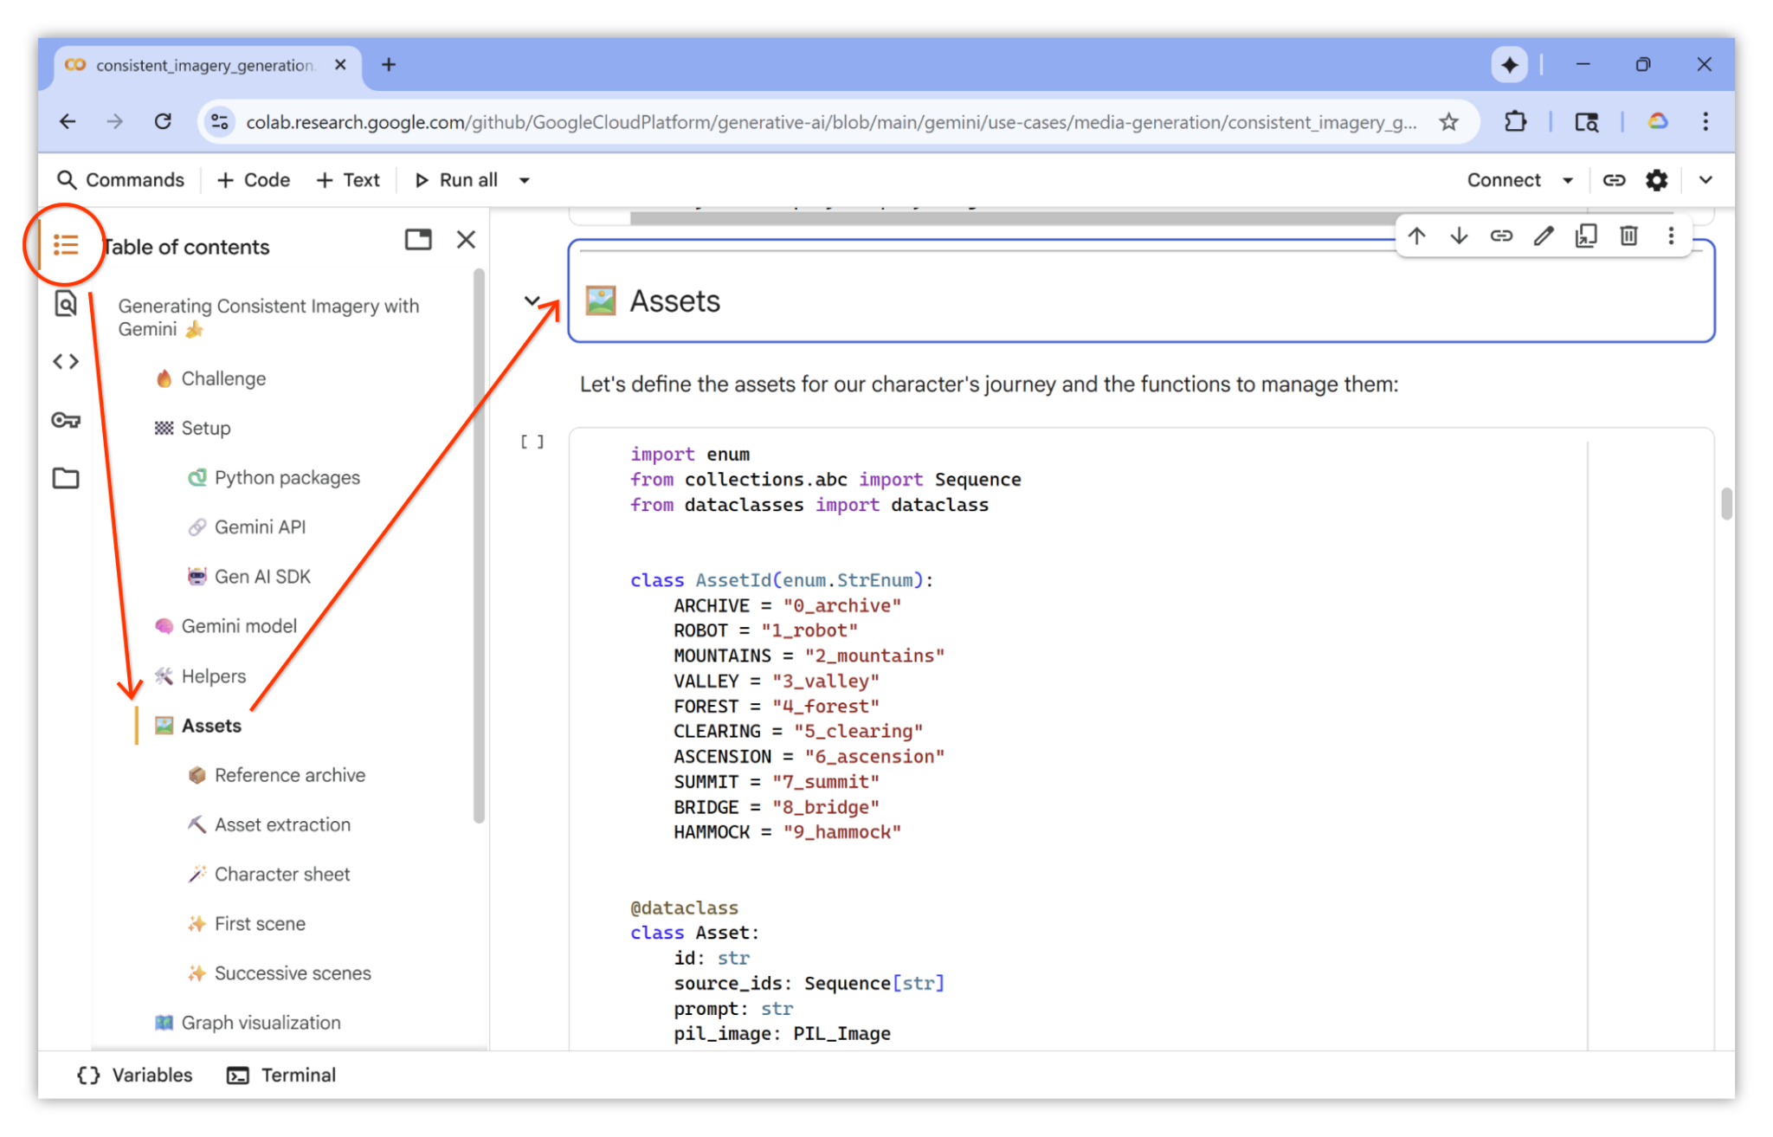Viewport: 1773px width, 1137px height.
Task: Open the Code snippets sidebar icon
Action: [x=66, y=361]
